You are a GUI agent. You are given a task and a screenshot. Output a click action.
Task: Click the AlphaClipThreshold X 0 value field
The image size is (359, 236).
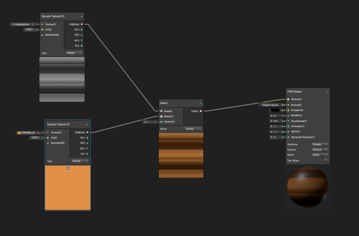tap(275, 137)
